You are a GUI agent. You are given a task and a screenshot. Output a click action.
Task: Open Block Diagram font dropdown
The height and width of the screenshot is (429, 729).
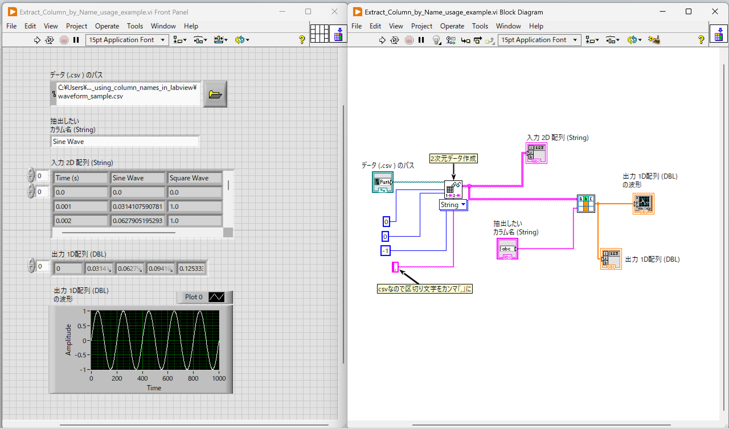pos(540,40)
